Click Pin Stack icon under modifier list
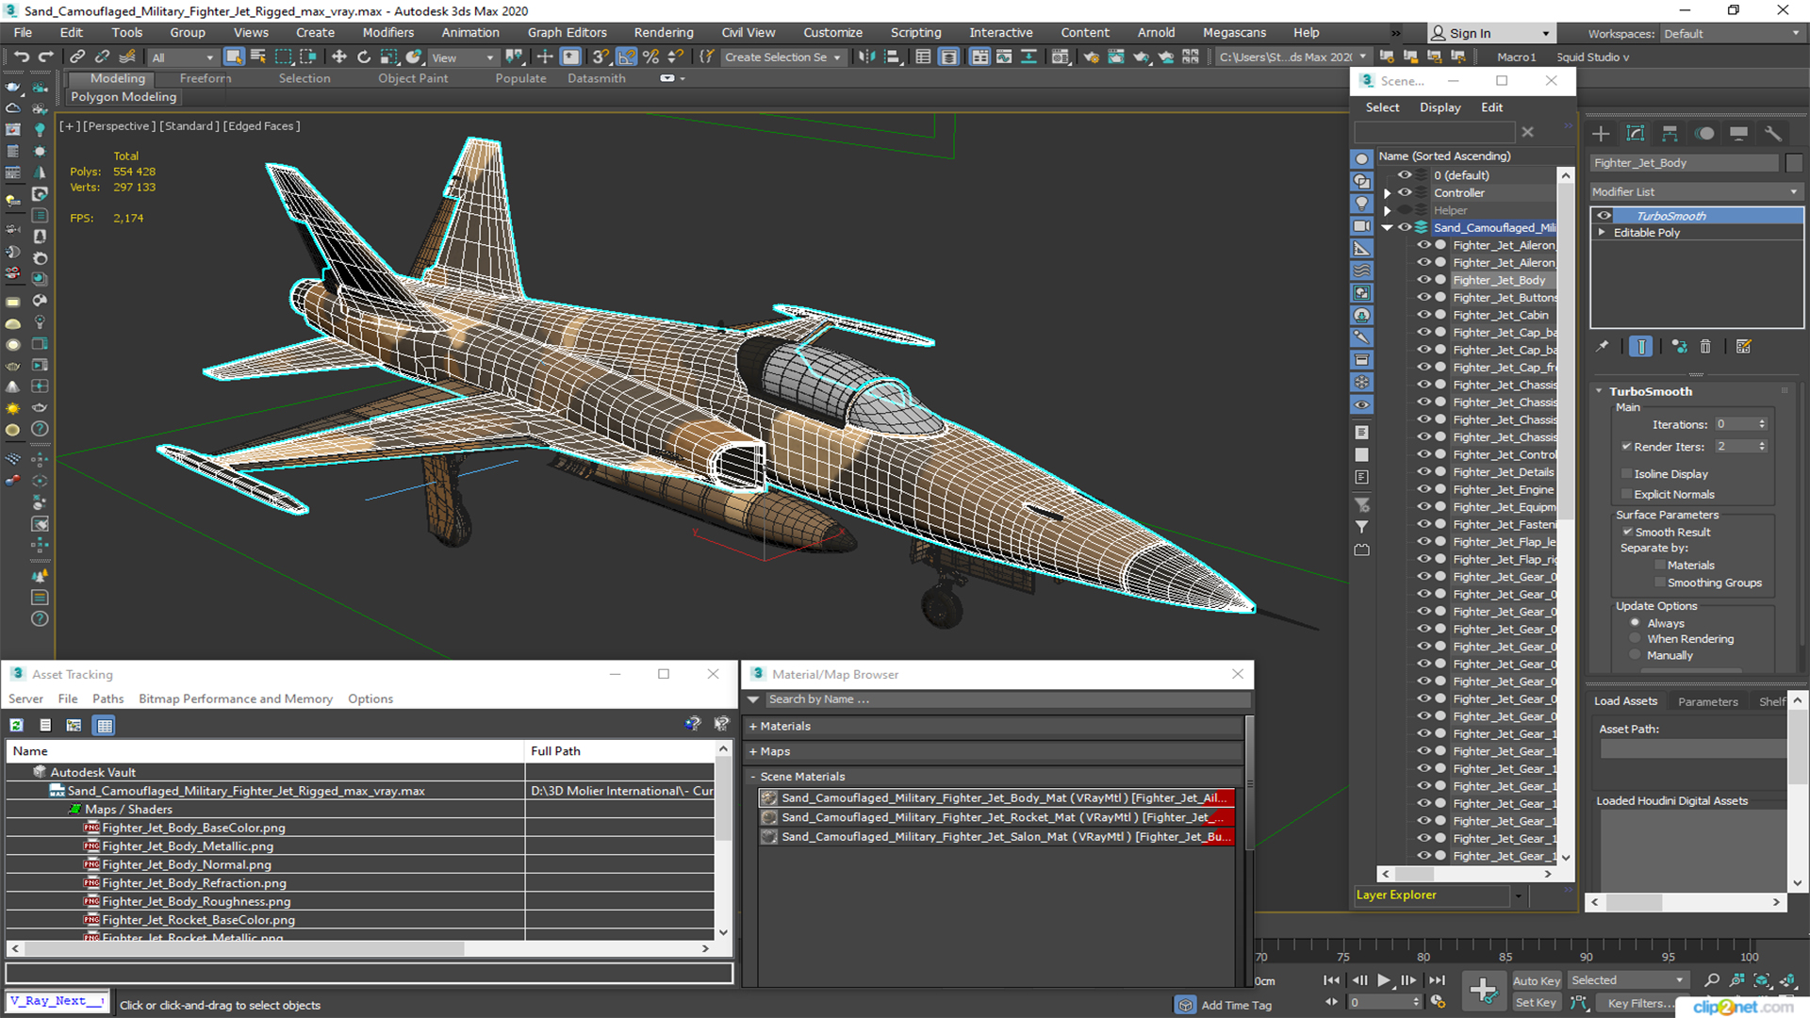 tap(1603, 347)
